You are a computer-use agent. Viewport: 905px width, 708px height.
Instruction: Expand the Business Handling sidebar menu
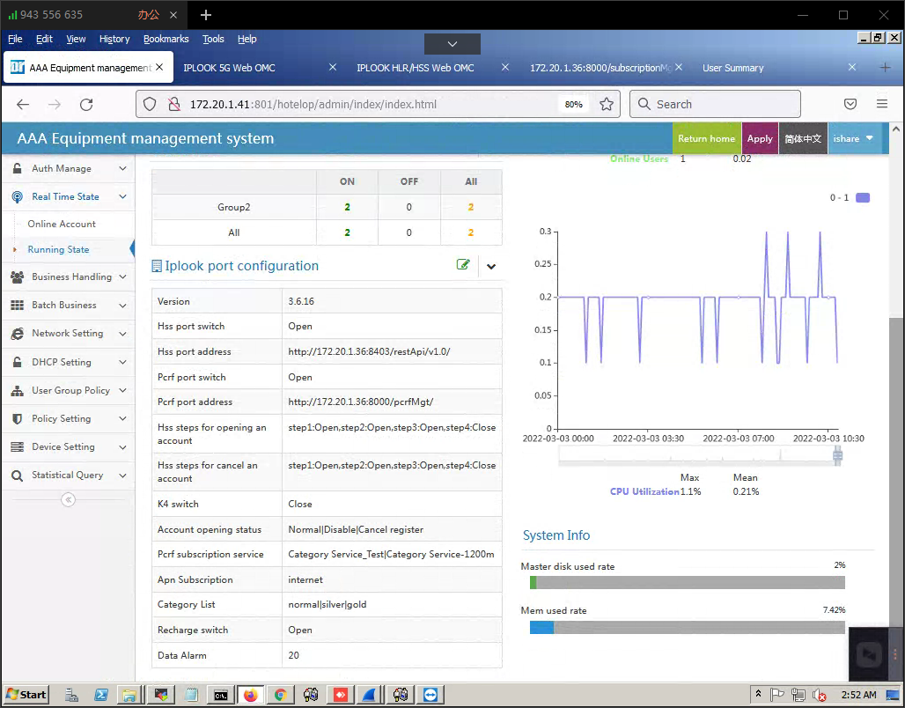(x=68, y=277)
